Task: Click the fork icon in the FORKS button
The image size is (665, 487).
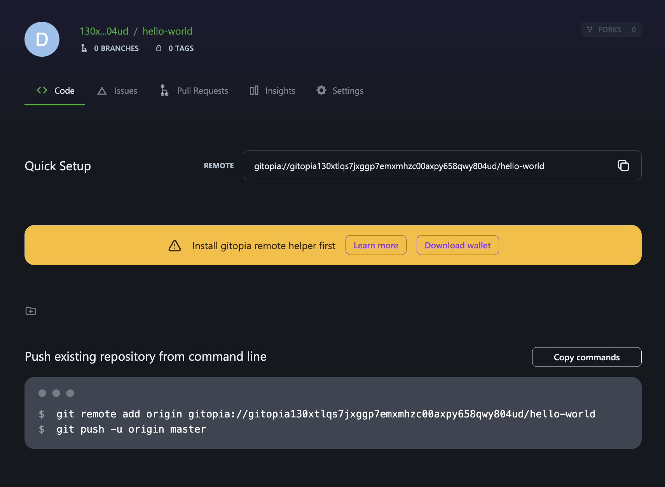Action: coord(590,30)
